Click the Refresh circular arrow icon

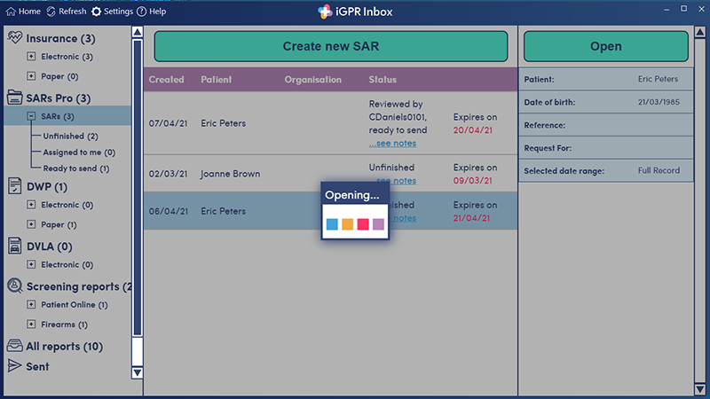pyautogui.click(x=51, y=12)
